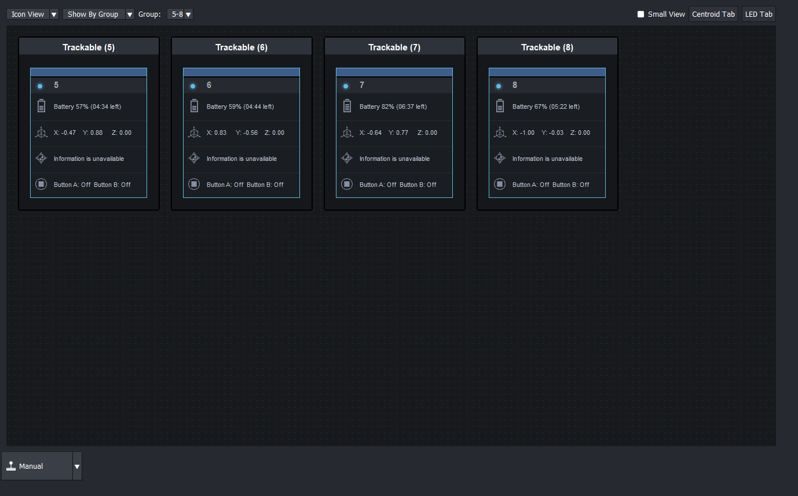
Task: Click the blue status dot for Trackable 5
Action: [40, 86]
